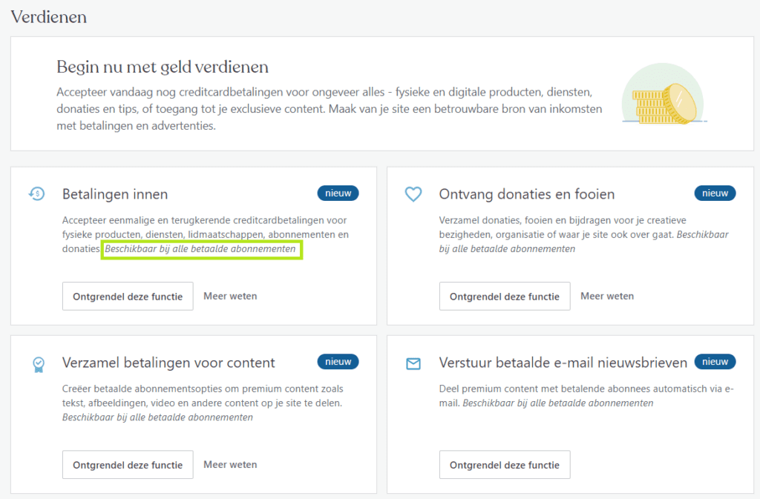The height and width of the screenshot is (499, 760).
Task: Click the recurring payments clock icon
Action: point(37,194)
